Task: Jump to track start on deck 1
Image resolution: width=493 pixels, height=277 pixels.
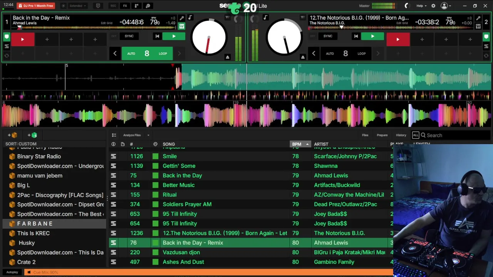Action: (157, 37)
